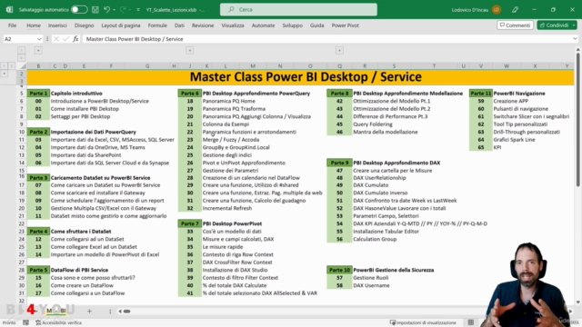The image size is (582, 327).
Task: Open the Formule ribbon tab
Action: pos(157,25)
